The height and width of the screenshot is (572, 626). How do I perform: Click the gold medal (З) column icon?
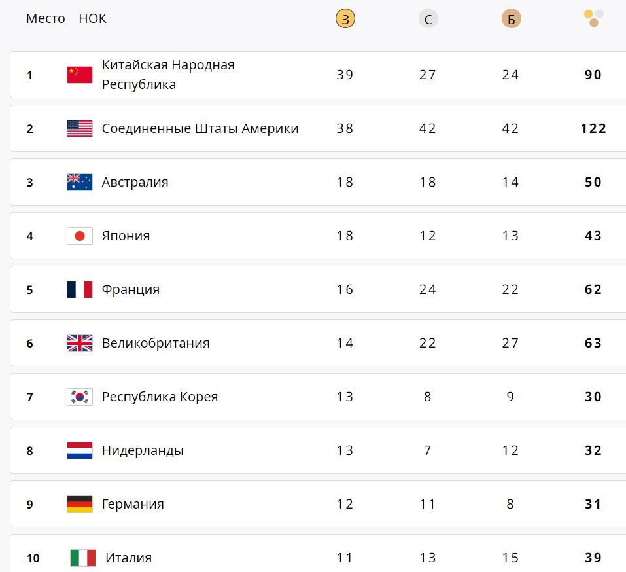point(344,18)
